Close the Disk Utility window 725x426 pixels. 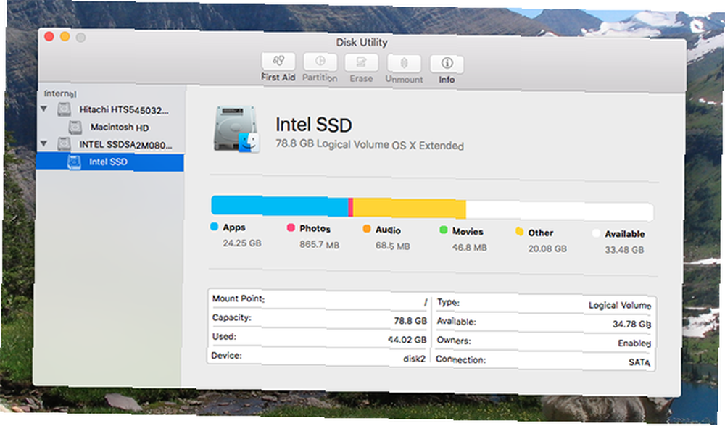click(49, 36)
